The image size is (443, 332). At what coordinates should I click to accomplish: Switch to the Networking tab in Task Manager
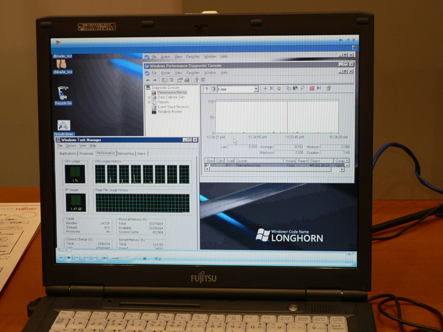coord(126,154)
